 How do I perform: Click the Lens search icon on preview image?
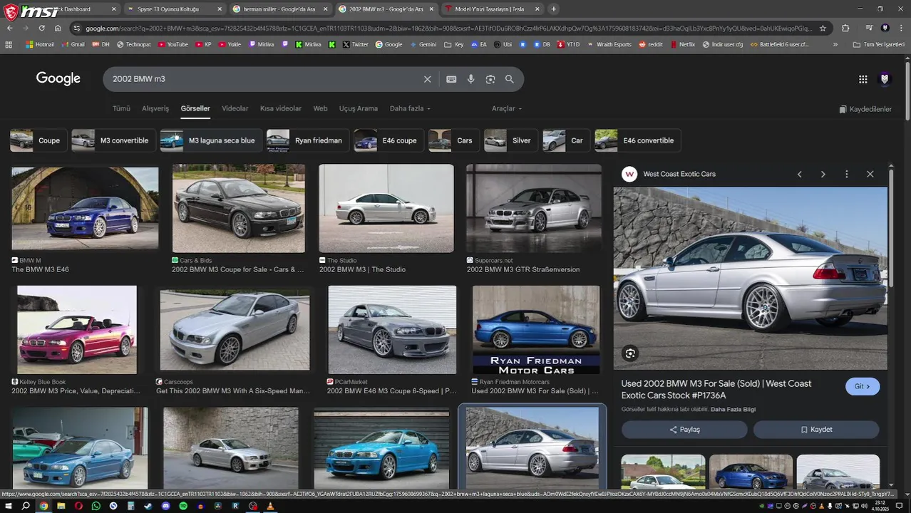629,353
